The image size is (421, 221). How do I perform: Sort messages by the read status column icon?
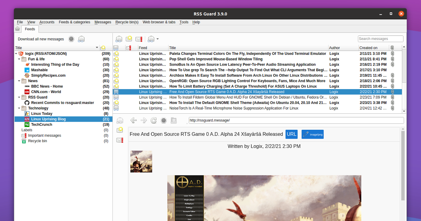[x=116, y=48]
